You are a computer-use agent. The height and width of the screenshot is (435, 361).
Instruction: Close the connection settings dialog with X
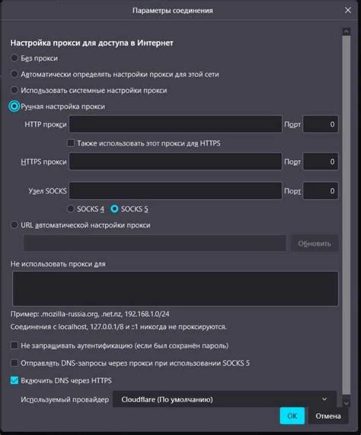click(x=348, y=10)
